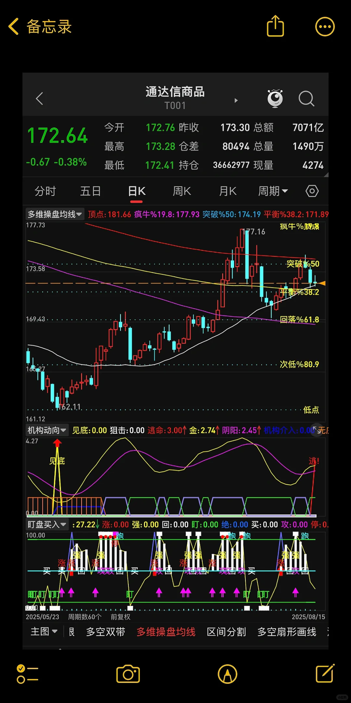Tap the 最高 value 173.28
The width and height of the screenshot is (351, 703).
161,146
